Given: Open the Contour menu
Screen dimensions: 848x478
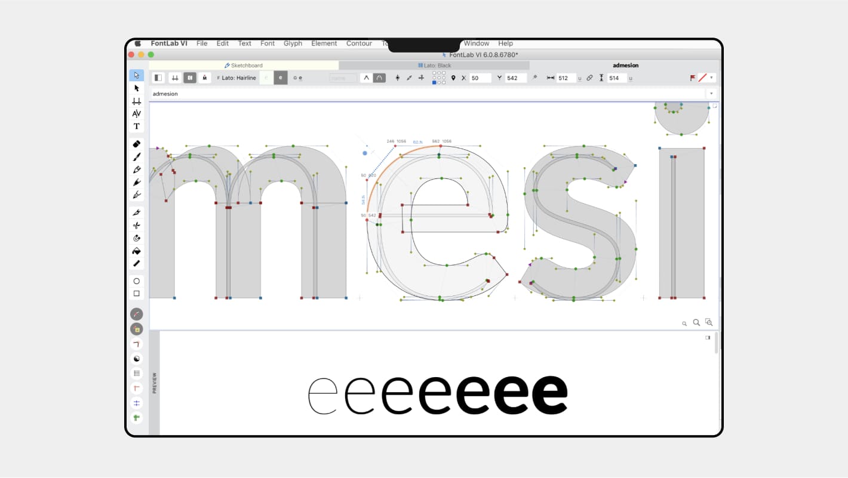Looking at the screenshot, I should [359, 43].
